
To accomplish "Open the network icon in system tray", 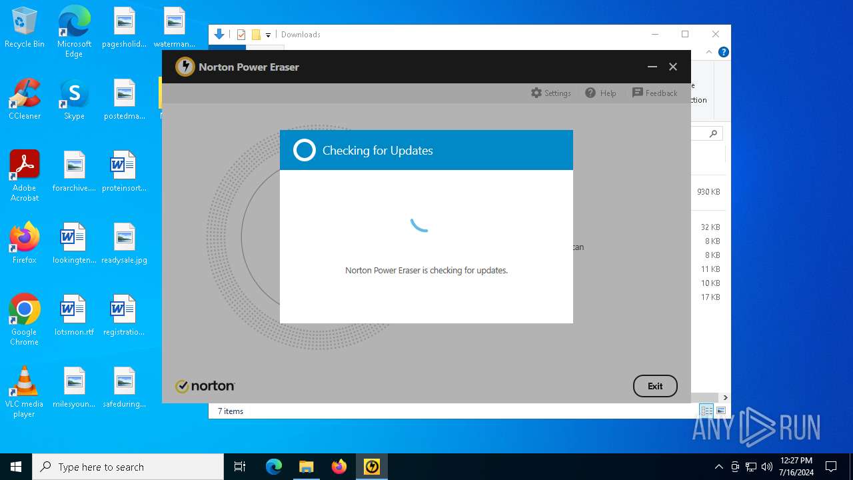I will (x=751, y=467).
